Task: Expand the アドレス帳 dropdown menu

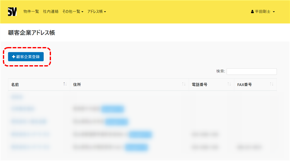Action: [x=97, y=12]
